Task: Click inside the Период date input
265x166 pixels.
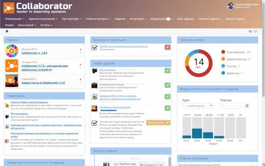Action: tap(231, 106)
